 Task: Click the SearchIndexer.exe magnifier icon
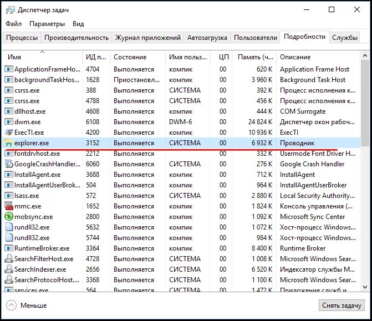pyautogui.click(x=9, y=269)
